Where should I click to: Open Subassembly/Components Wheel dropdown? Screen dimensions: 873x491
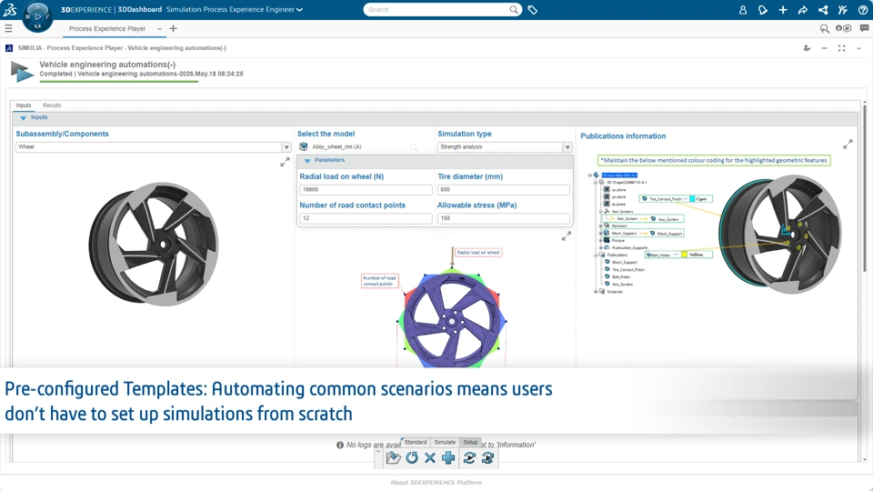point(286,147)
